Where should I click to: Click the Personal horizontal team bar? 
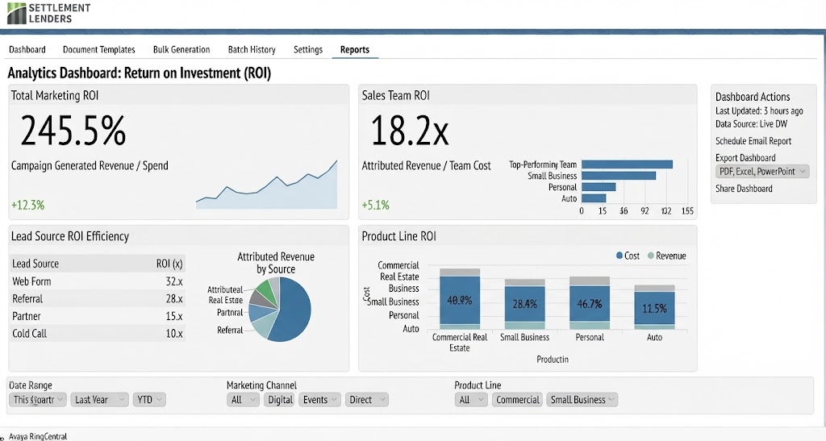pos(599,187)
